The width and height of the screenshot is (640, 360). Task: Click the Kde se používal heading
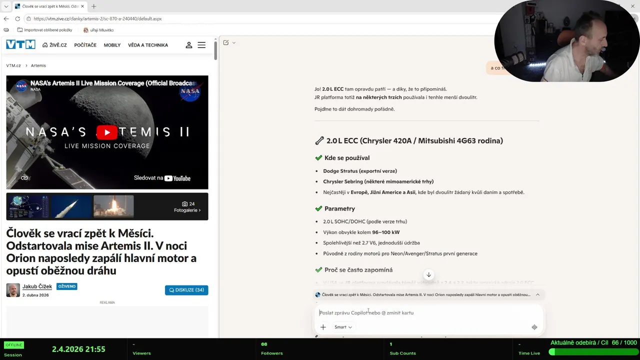tap(347, 157)
